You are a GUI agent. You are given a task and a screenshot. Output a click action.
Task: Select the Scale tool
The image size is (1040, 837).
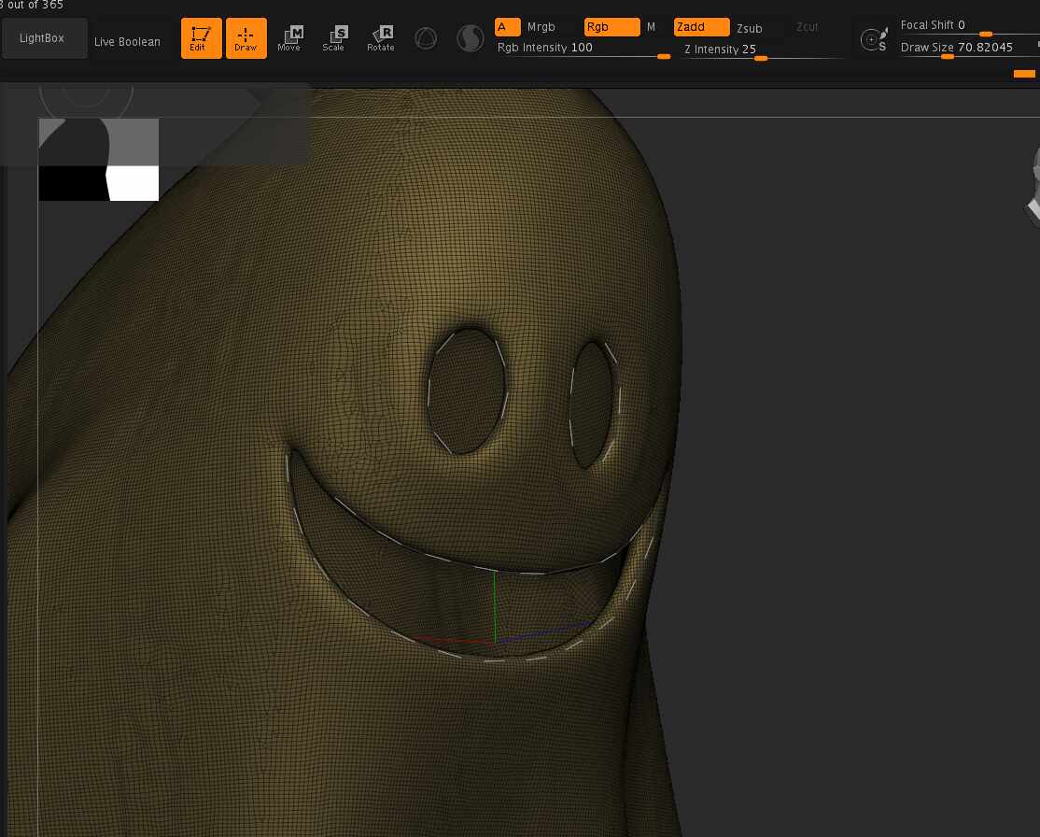[x=333, y=38]
